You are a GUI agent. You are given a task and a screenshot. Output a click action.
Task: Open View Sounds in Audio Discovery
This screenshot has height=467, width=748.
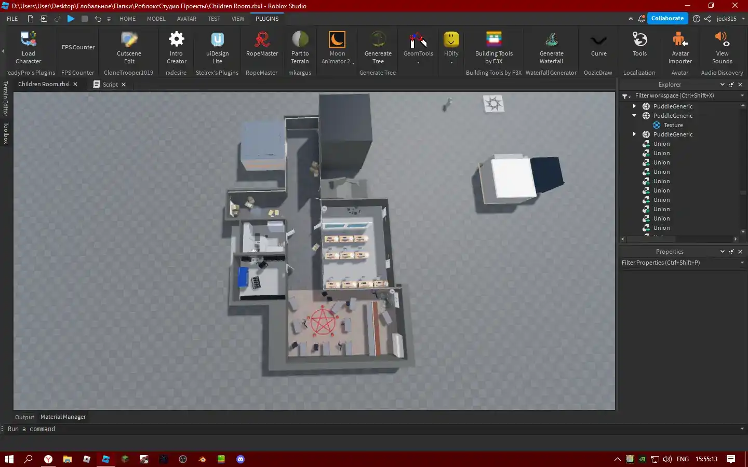tap(722, 48)
